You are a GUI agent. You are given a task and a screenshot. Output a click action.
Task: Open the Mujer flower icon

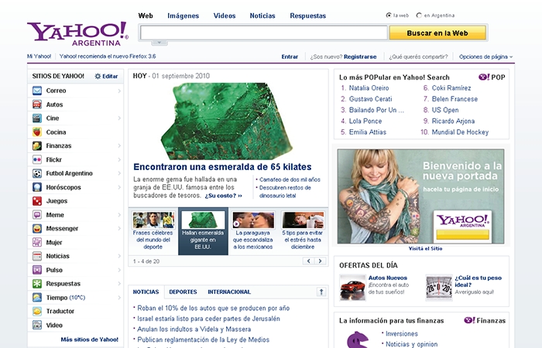point(37,242)
